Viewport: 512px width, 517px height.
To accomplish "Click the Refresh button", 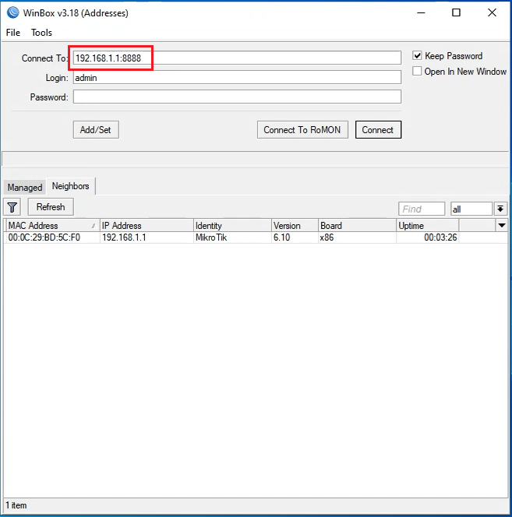I will (x=51, y=207).
